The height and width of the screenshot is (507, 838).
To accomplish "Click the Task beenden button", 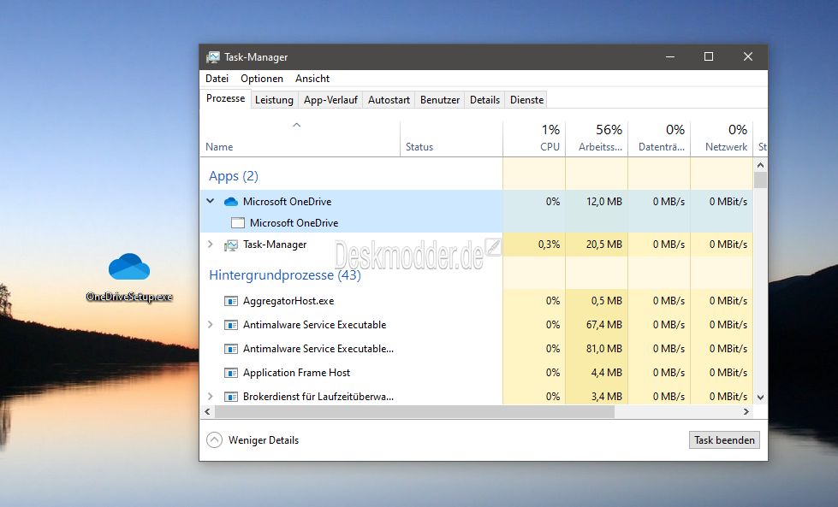I will tap(724, 440).
